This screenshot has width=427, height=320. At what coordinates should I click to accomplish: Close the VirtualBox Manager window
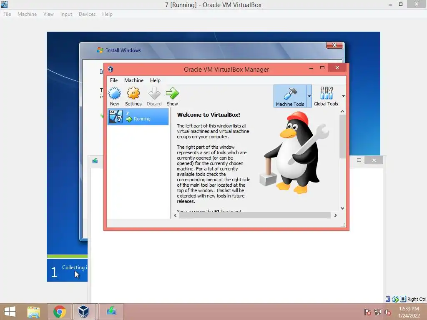[337, 67]
